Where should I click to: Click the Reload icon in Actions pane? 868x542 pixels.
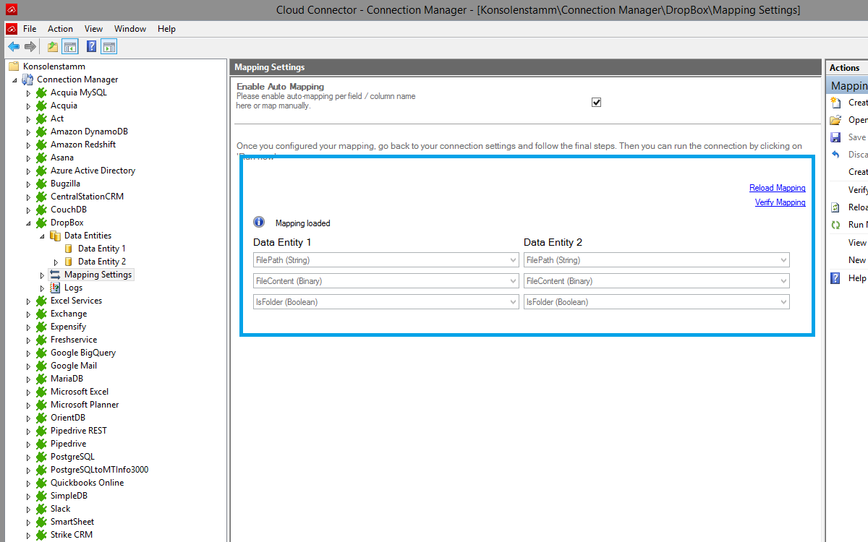(835, 207)
